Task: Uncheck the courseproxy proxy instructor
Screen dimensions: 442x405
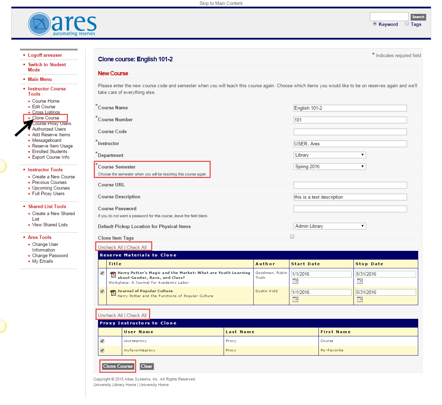Action: [x=102, y=341]
